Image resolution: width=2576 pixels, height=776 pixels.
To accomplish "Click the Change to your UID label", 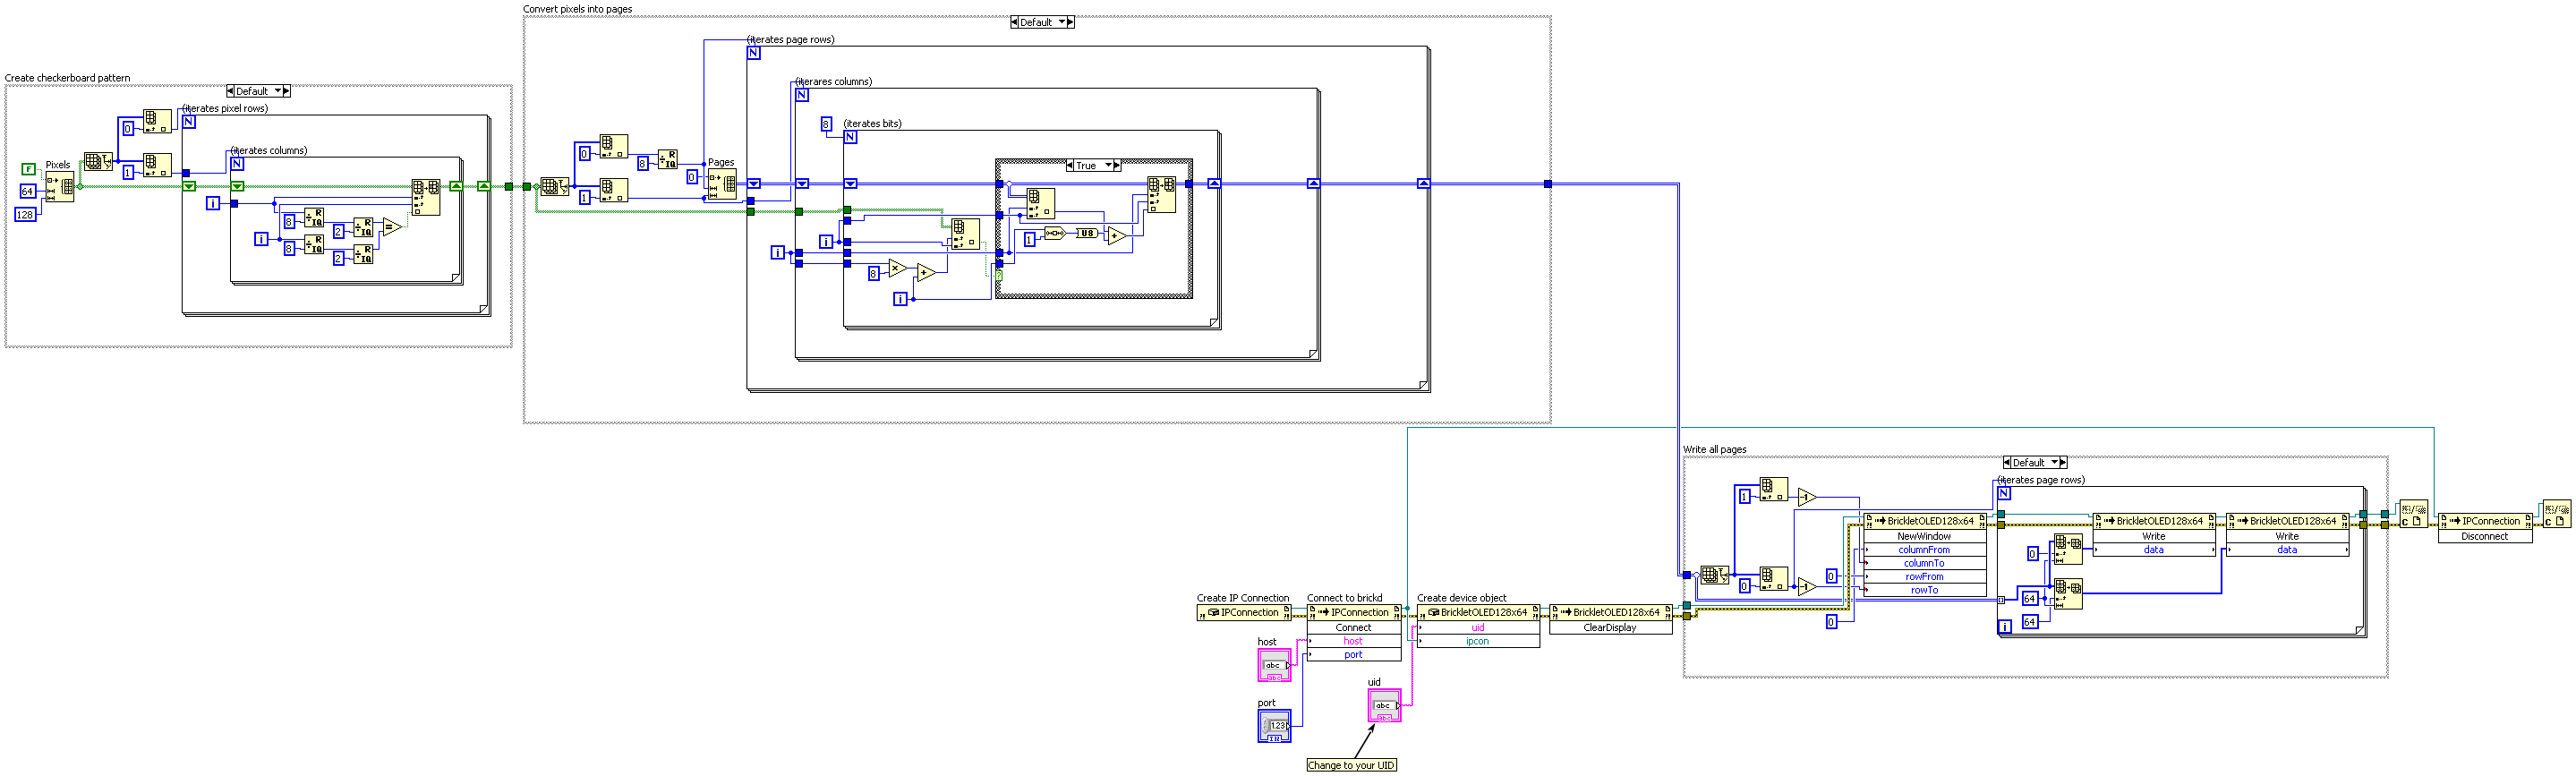I will 1351,766.
